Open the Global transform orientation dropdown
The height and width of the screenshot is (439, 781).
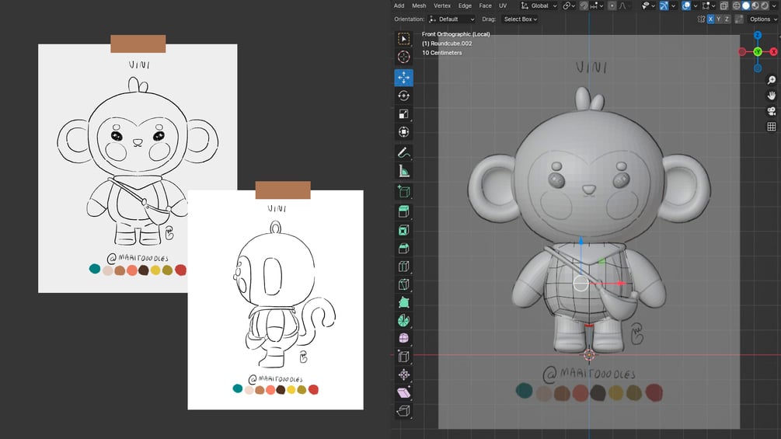[539, 5]
